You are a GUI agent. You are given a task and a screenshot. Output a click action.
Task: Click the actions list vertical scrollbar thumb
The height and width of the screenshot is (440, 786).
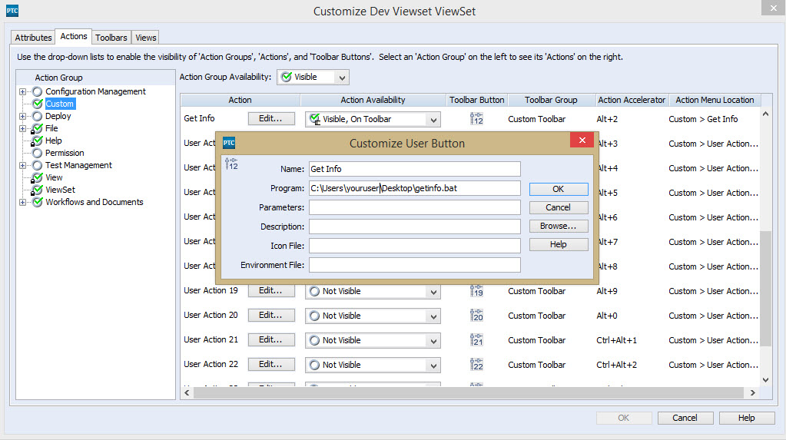765,288
